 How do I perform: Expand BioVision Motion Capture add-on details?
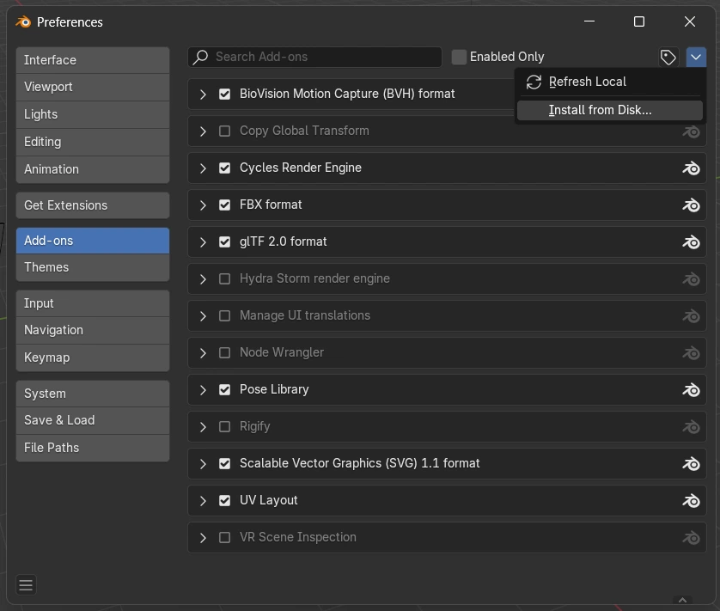(203, 94)
